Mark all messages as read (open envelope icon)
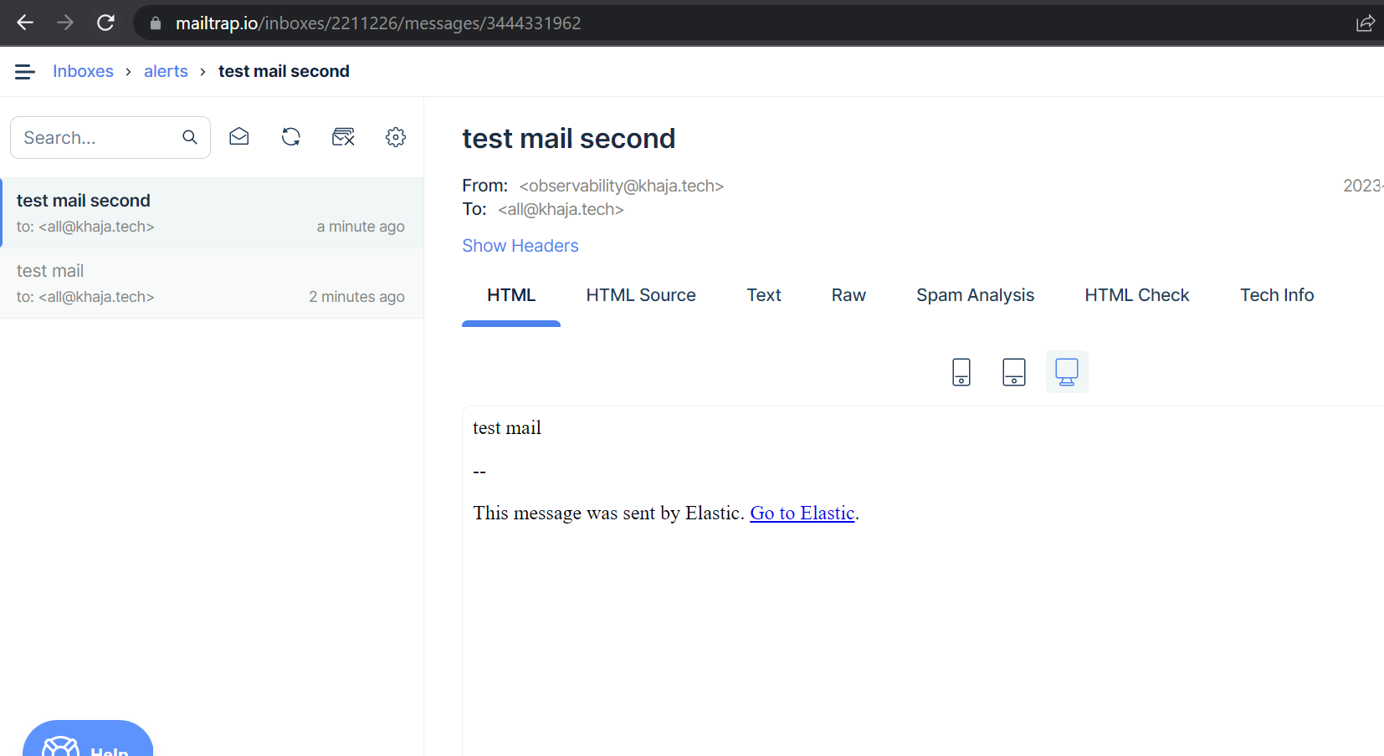1384x756 pixels. click(239, 137)
